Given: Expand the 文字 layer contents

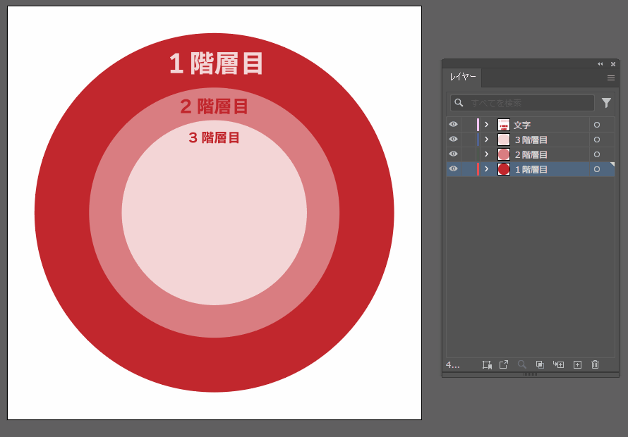Looking at the screenshot, I should 486,125.
